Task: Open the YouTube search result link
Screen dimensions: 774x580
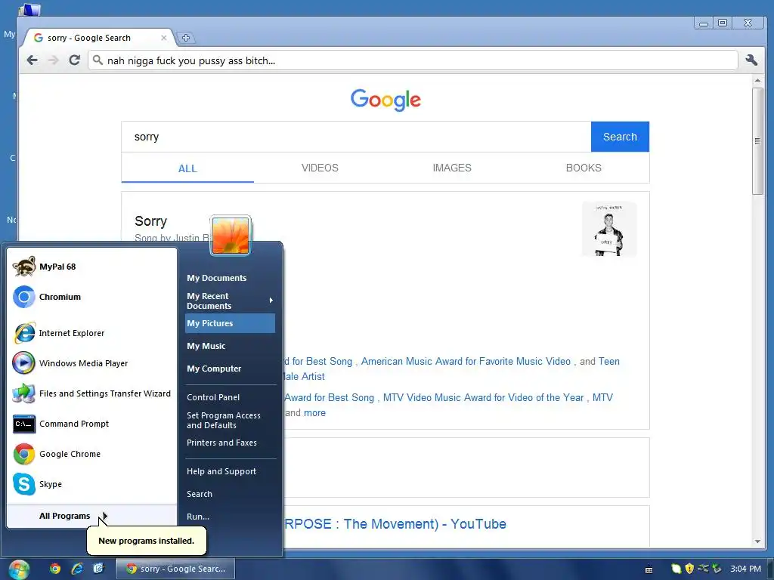Action: [395, 524]
